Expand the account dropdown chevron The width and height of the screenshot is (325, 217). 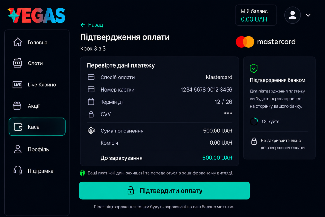click(308, 15)
